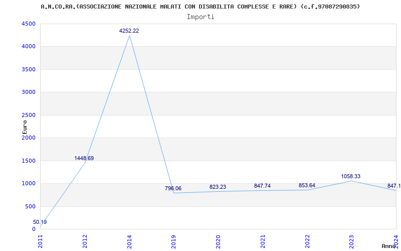Click the 1058.33 data label for 2023

350,177
